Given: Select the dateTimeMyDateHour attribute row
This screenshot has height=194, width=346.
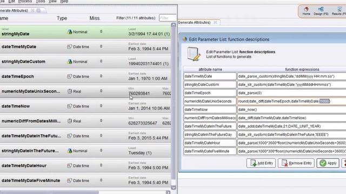Looking at the screenshot, I should (85, 165).
